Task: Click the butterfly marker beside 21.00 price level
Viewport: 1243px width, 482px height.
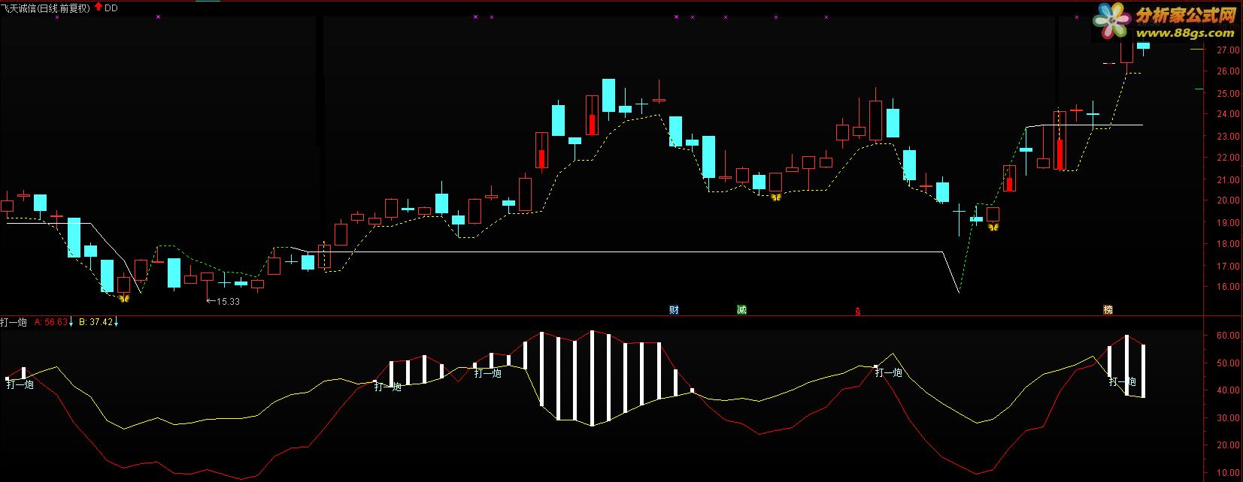Action: tap(776, 197)
